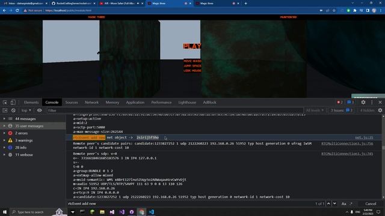Open the Chrome profile avatar
The height and width of the screenshot is (216, 385).
point(374,11)
